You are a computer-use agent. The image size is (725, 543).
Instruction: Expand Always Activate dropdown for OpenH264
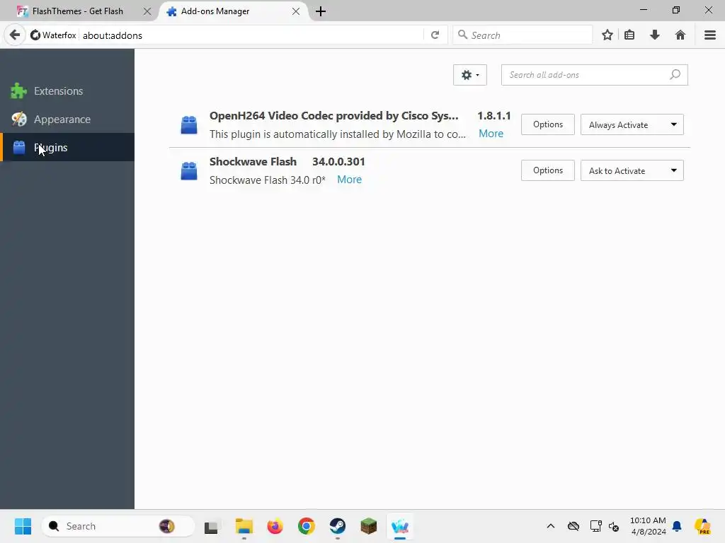coord(632,124)
